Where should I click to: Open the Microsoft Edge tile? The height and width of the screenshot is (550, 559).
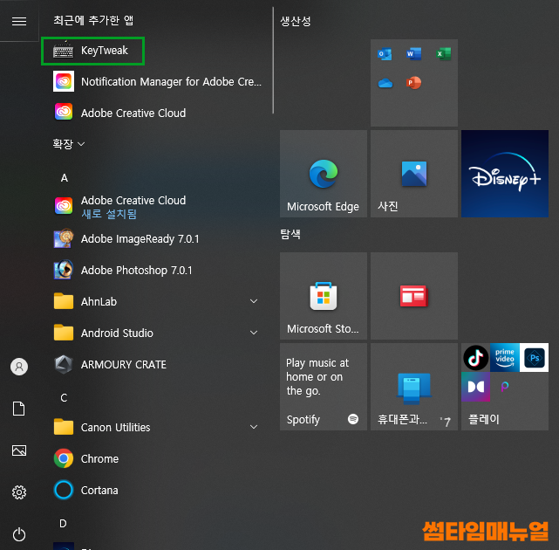[324, 174]
